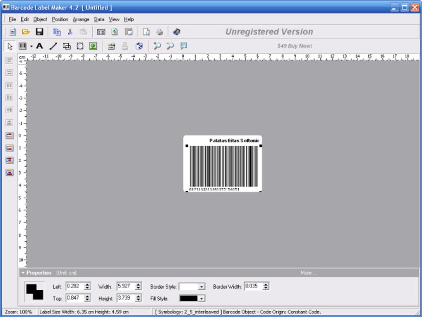Image resolution: width=422 pixels, height=317 pixels.
Task: Click the Unregistered Version banner text
Action: pos(269,32)
